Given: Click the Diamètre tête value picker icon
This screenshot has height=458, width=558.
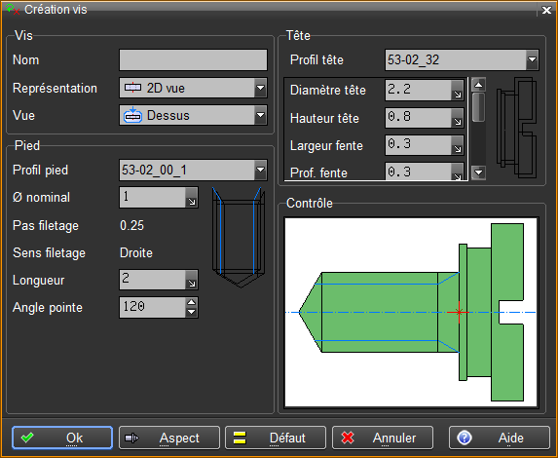Looking at the screenshot, I should (458, 90).
